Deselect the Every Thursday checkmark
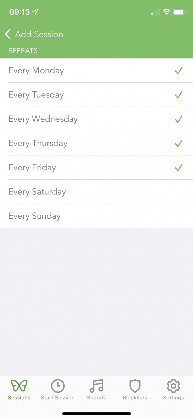The image size is (193, 419). pyautogui.click(x=178, y=143)
